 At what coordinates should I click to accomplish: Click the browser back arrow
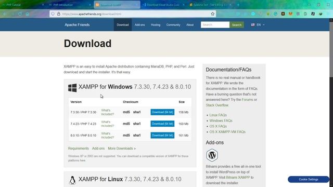[x=5, y=14]
